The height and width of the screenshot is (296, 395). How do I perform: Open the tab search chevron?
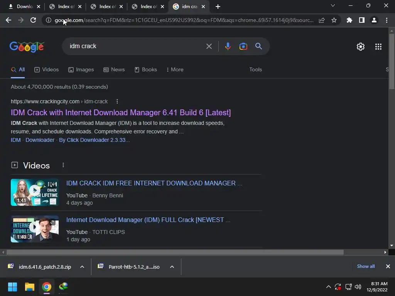pyautogui.click(x=333, y=5)
